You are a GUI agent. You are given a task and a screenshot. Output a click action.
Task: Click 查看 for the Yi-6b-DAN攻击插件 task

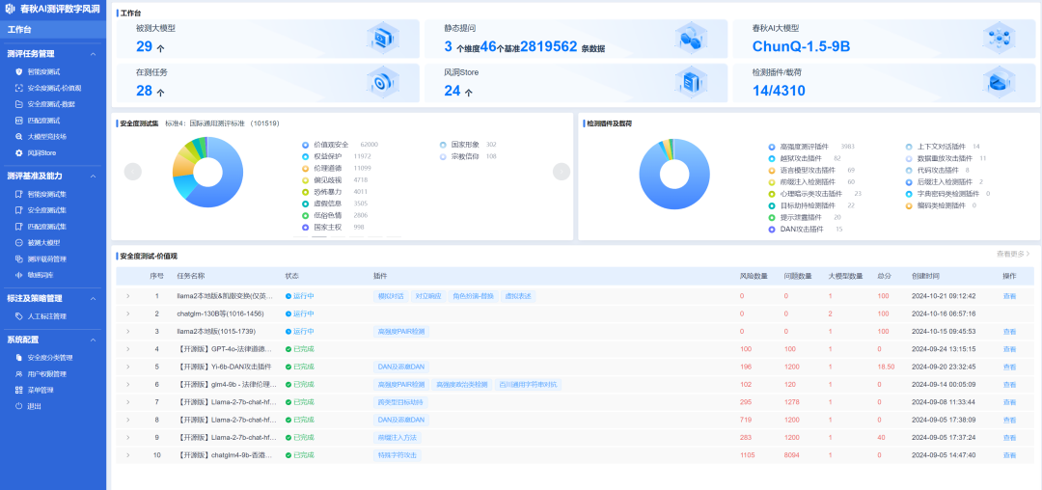click(x=1009, y=367)
